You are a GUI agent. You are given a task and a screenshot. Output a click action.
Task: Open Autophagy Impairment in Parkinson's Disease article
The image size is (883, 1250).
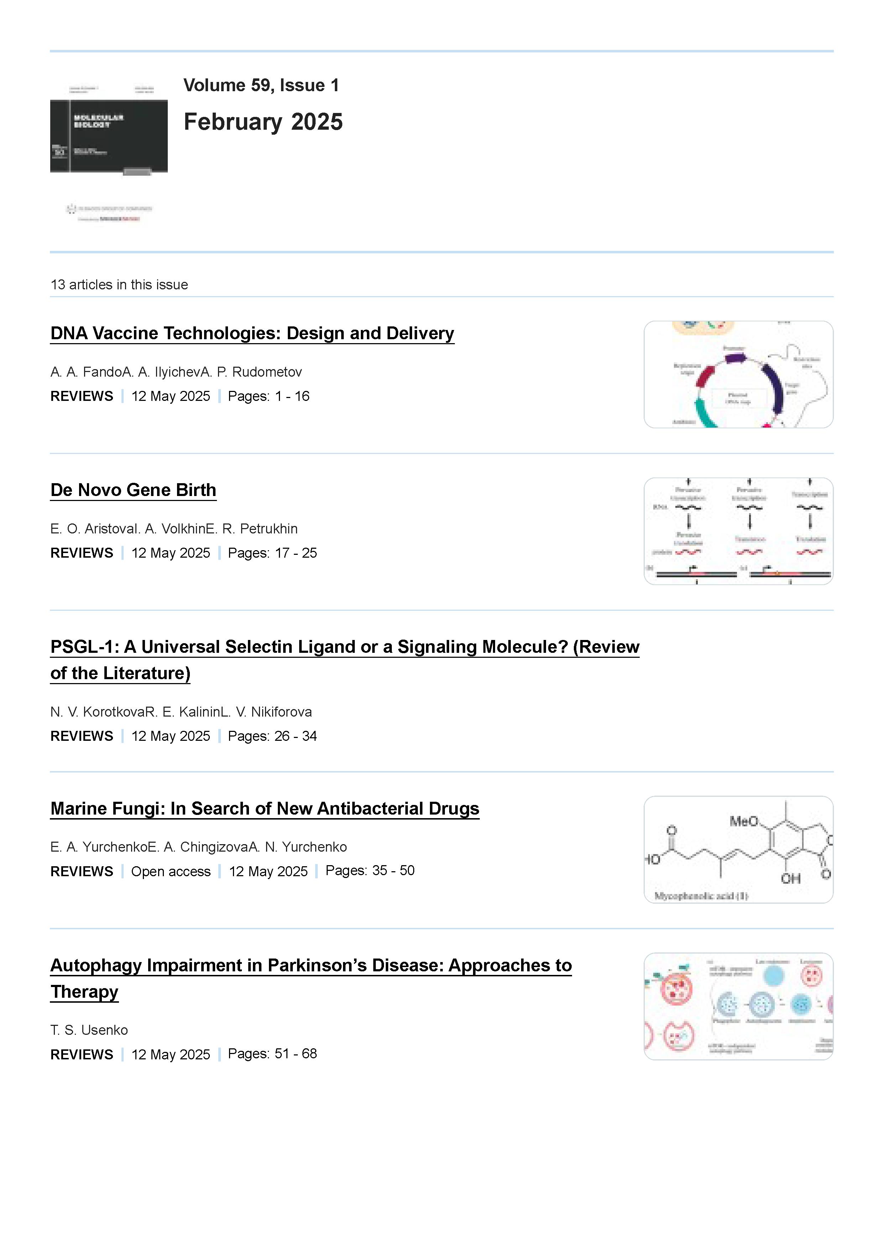pyautogui.click(x=311, y=978)
